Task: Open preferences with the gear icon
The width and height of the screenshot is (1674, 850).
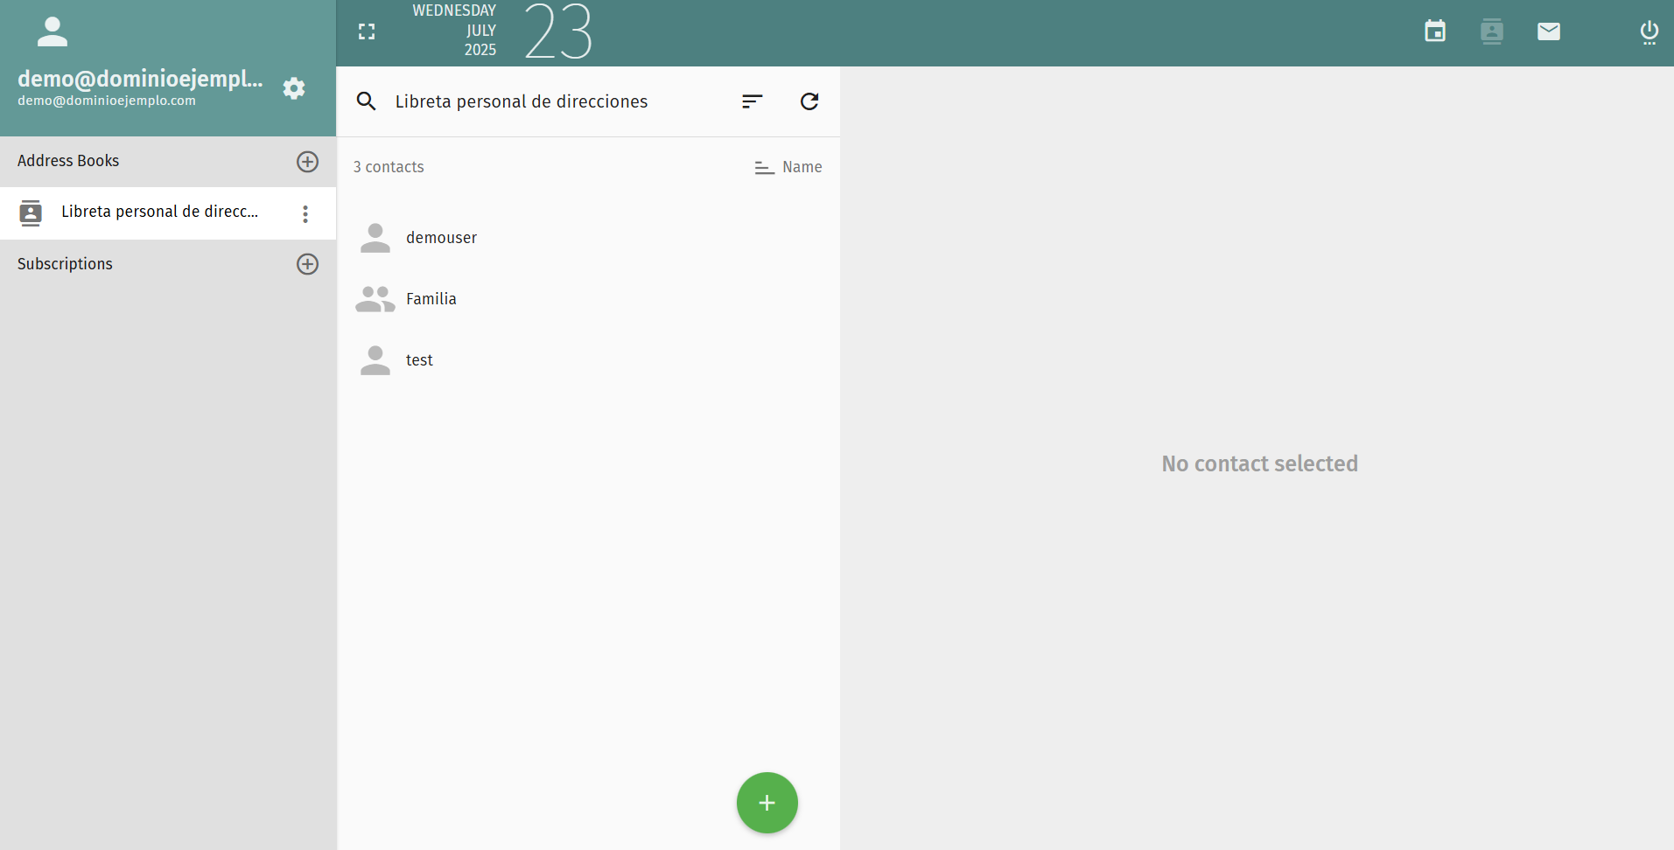Action: (294, 88)
